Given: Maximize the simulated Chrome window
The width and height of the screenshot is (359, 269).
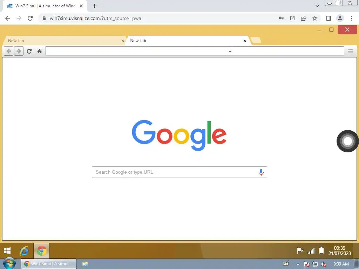Looking at the screenshot, I should point(331,30).
